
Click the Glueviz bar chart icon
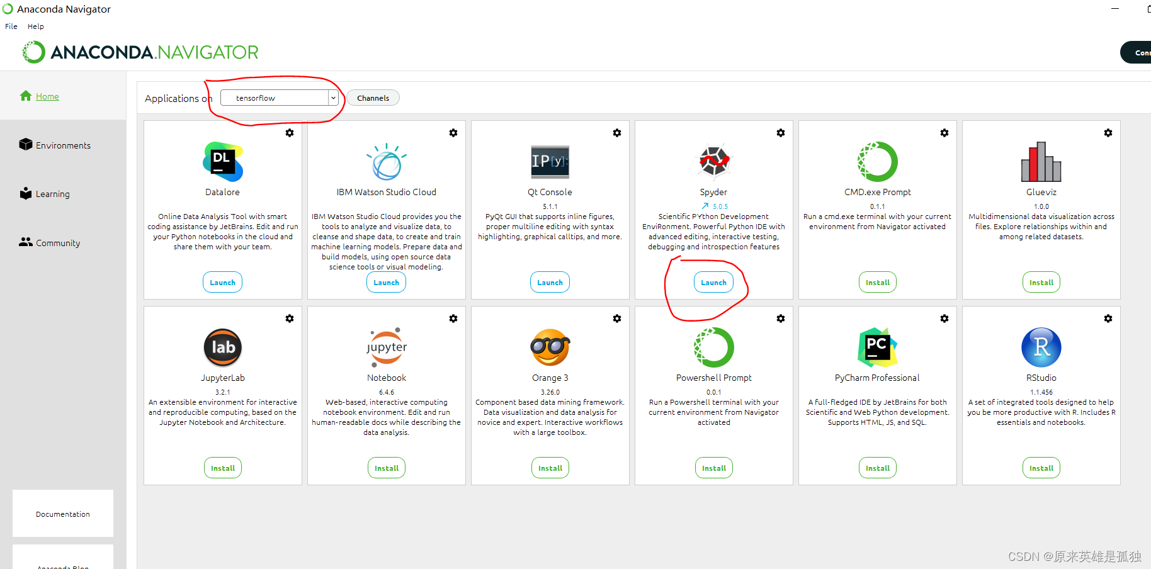pyautogui.click(x=1041, y=162)
